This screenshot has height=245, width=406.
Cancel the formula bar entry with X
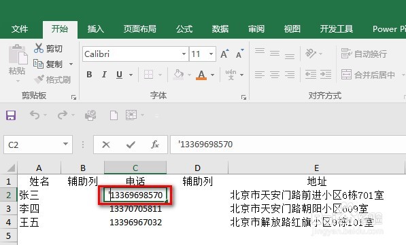106,145
